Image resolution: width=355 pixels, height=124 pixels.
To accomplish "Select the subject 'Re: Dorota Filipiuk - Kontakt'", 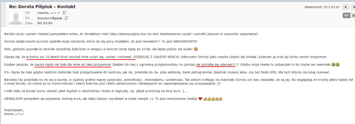I will coord(42,6).
